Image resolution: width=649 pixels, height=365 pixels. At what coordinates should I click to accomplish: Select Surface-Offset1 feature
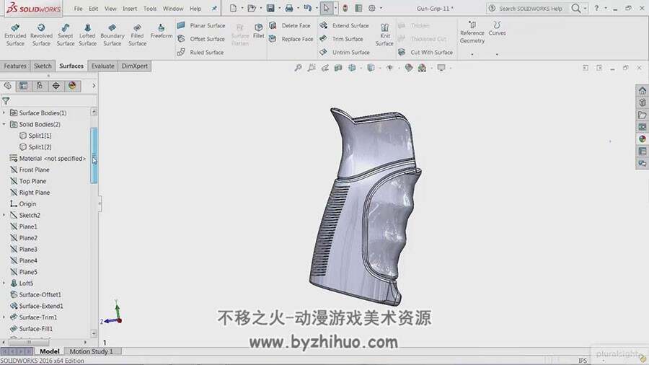pyautogui.click(x=35, y=294)
